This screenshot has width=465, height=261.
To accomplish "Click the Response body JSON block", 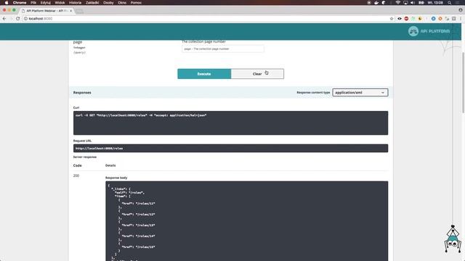I will tap(246, 221).
